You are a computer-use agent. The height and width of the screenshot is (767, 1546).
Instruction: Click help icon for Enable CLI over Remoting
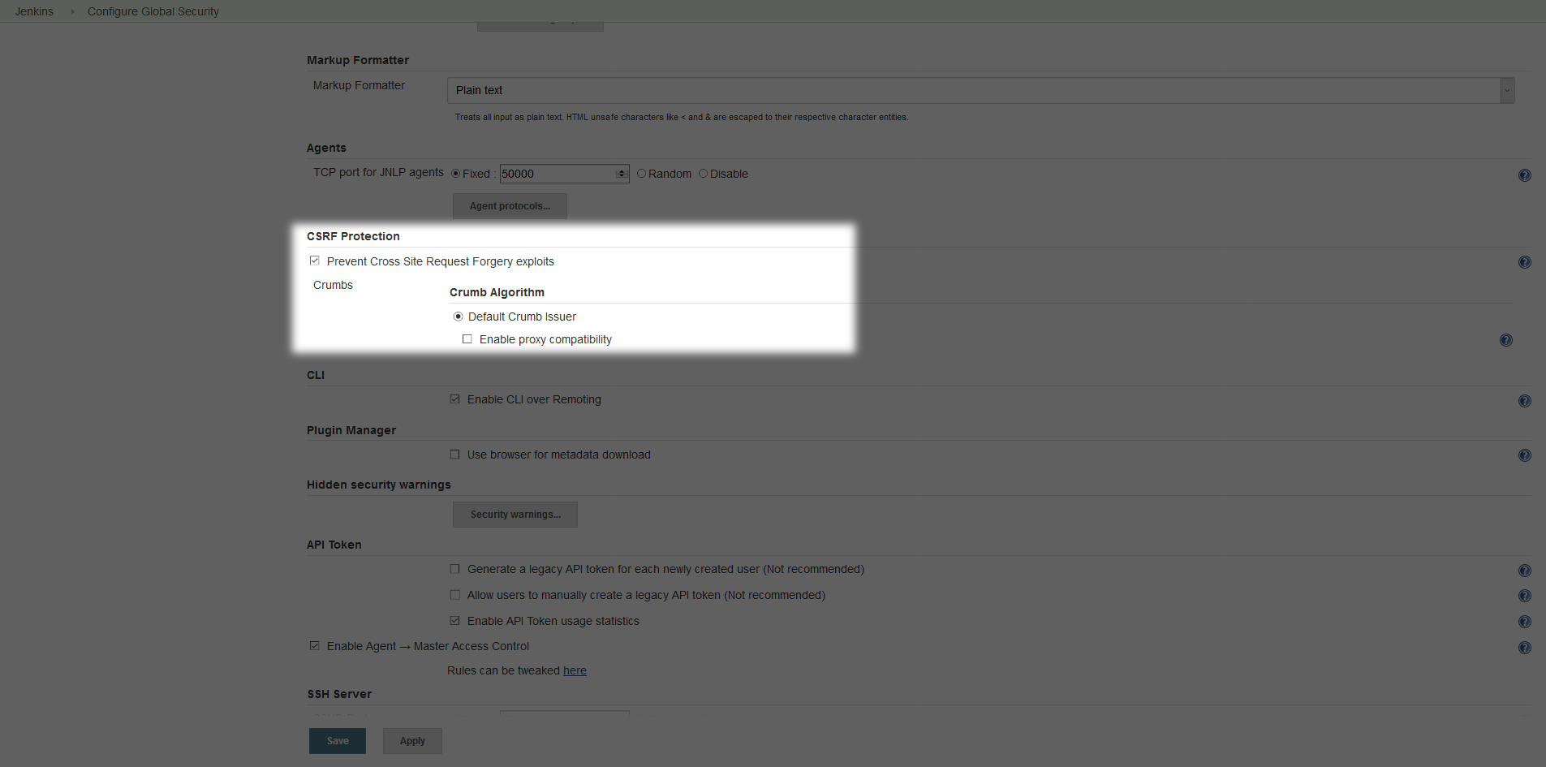[1524, 400]
